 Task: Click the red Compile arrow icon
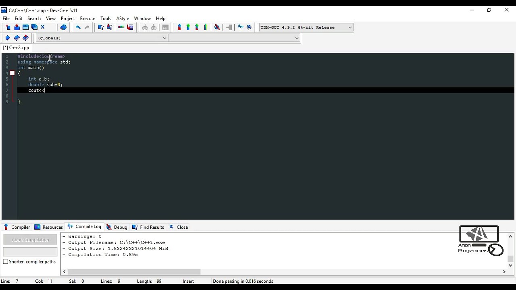click(x=179, y=27)
